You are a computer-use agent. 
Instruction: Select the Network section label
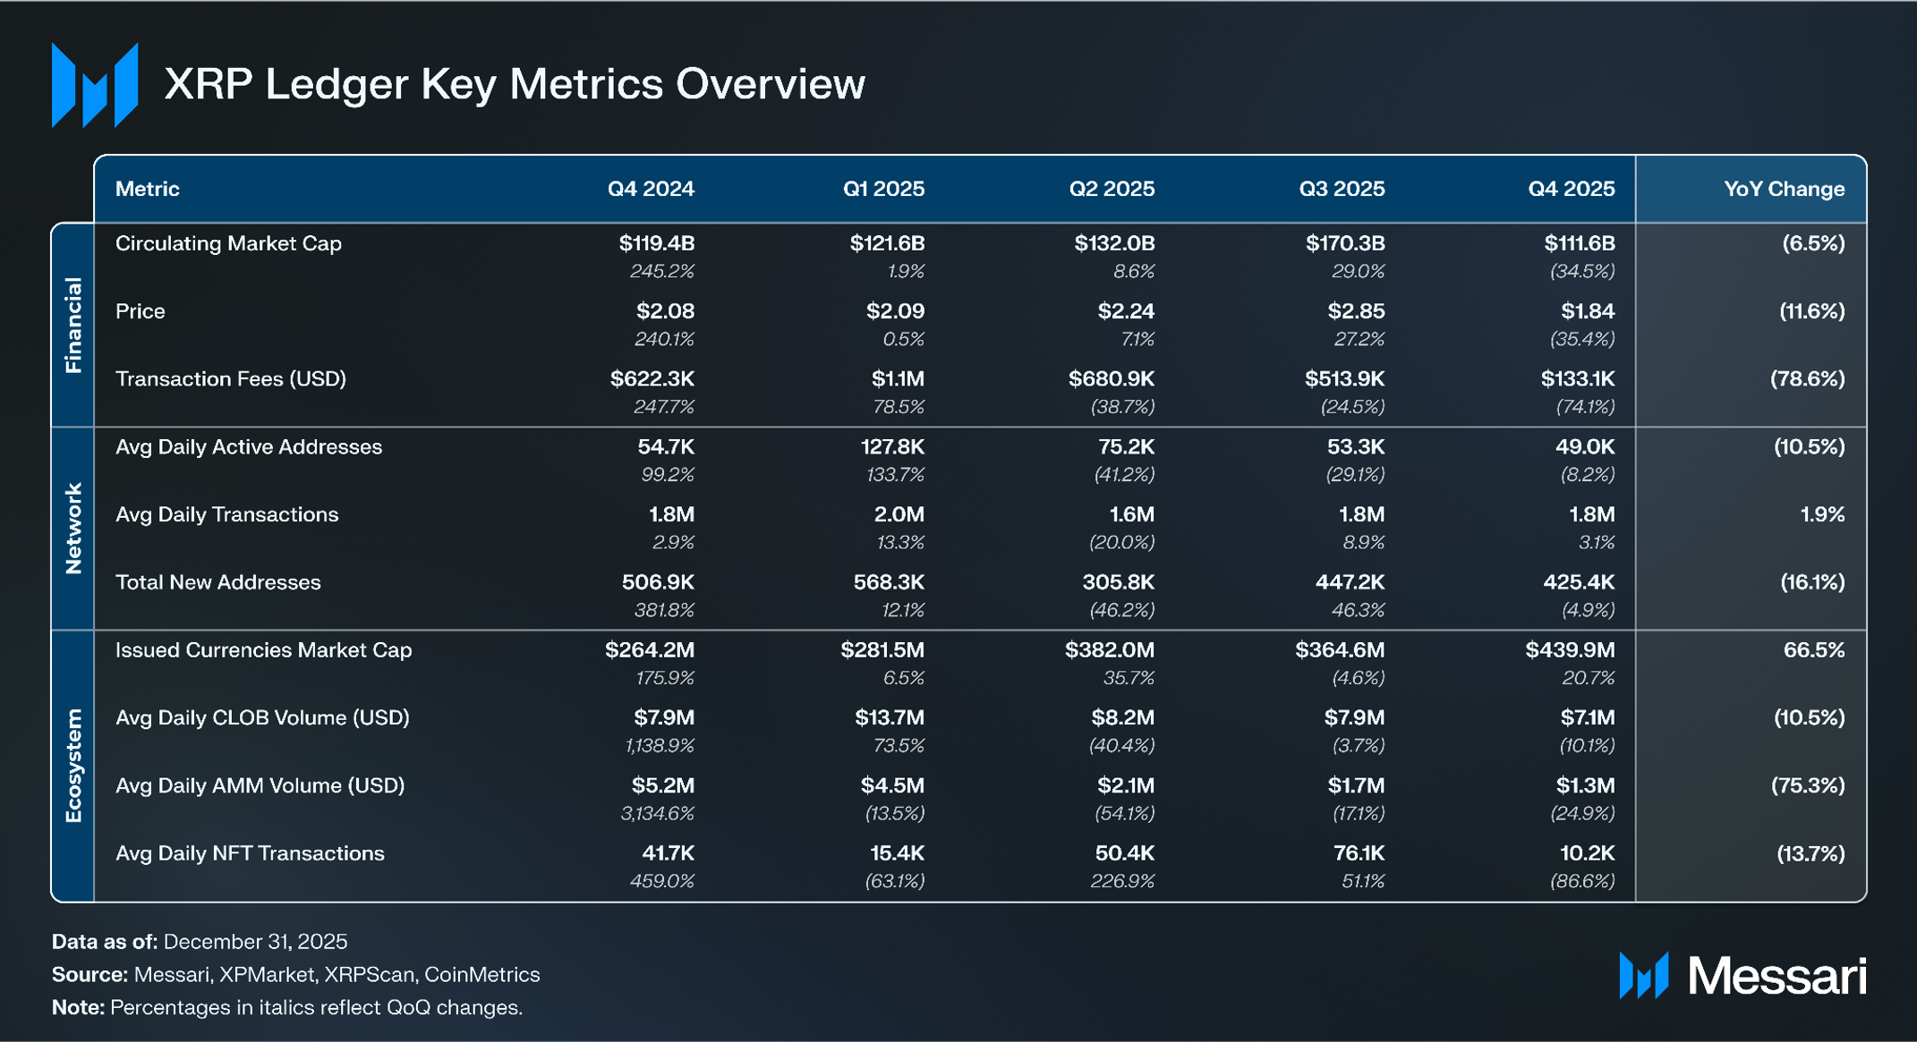point(73,528)
